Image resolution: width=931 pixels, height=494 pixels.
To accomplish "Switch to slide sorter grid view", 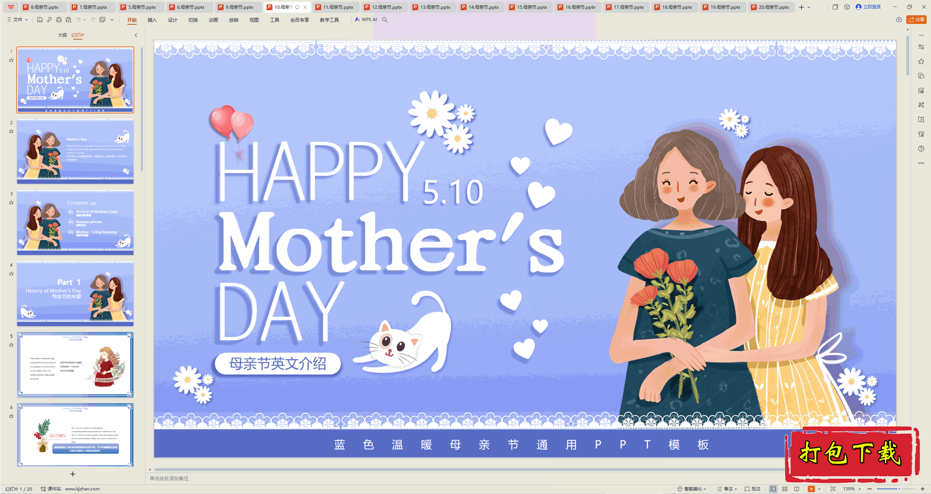I will tap(785, 489).
